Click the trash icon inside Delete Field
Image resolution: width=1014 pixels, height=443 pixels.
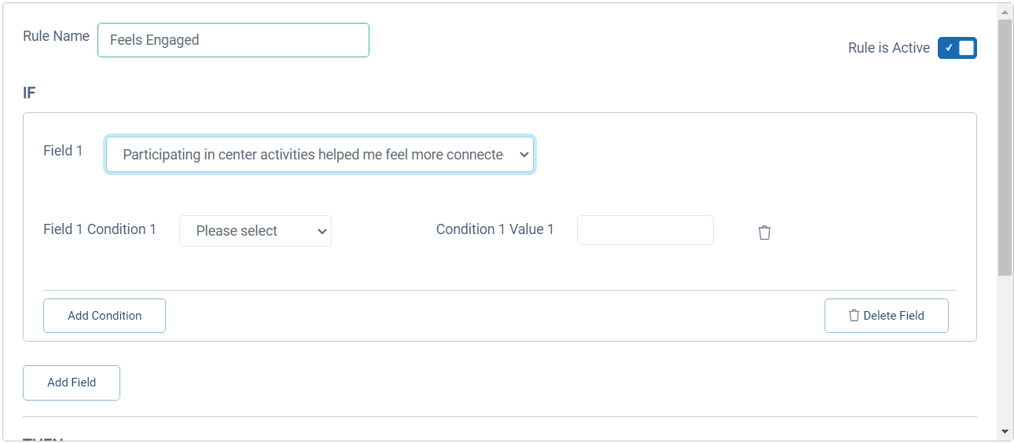(854, 316)
